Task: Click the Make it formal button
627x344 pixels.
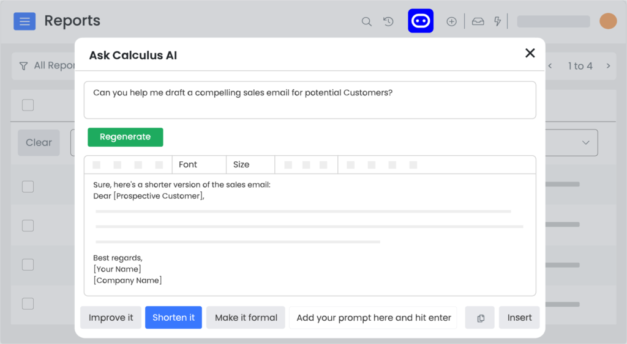Action: coord(246,318)
